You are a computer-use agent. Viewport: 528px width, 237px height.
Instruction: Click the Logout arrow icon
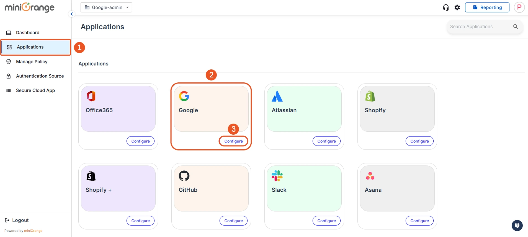tap(7, 220)
